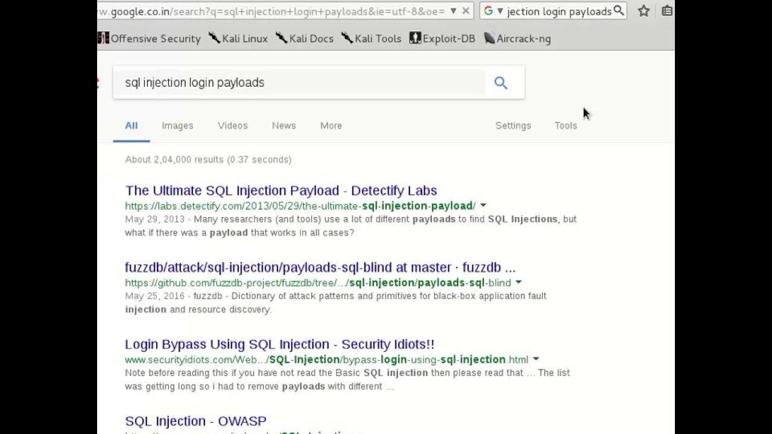Open the URL bar history dropdown arrow
This screenshot has height=434, width=772.
[x=454, y=11]
